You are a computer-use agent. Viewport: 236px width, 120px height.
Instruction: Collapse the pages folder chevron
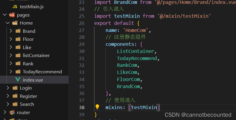5,15
